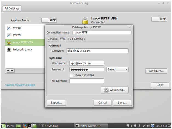This screenshot has height=129, width=172.
Task: Click the All Settings button
Action: click(x=12, y=8)
